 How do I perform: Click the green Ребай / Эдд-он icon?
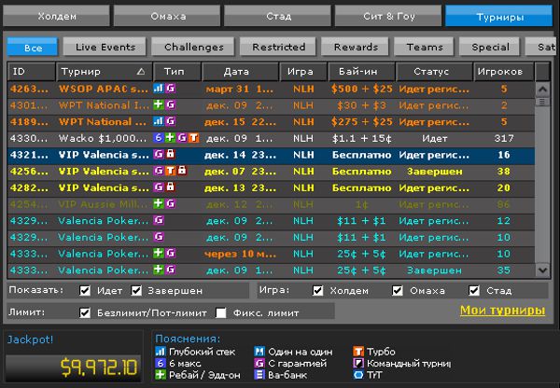[x=159, y=374]
